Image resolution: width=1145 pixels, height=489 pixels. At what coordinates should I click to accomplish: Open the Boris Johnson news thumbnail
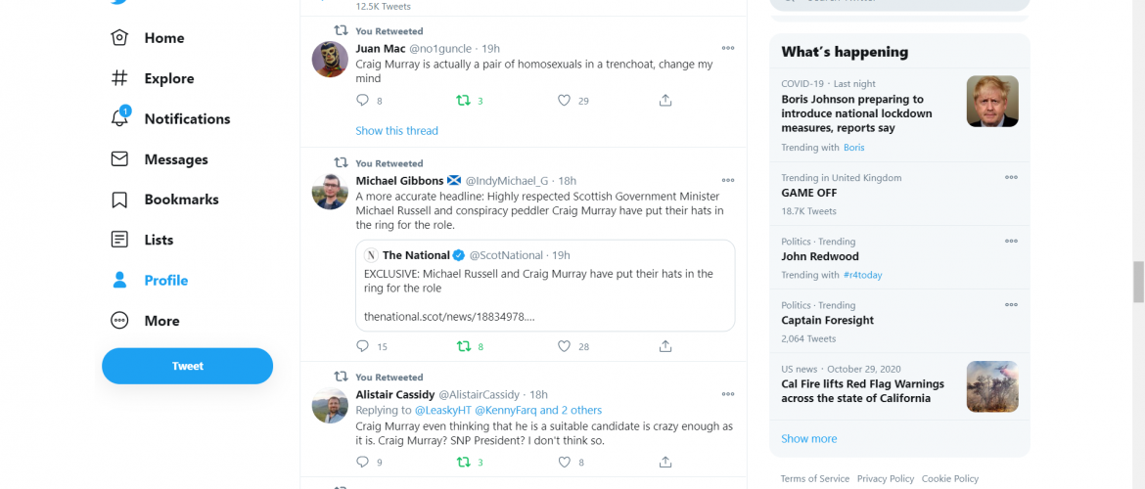coord(992,101)
